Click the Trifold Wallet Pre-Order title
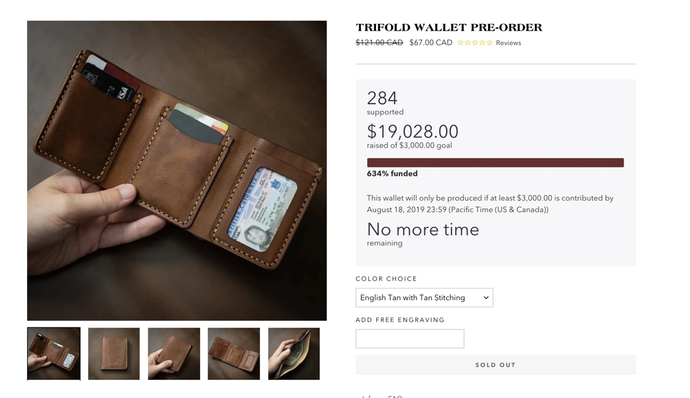This screenshot has width=690, height=398. 449,28
